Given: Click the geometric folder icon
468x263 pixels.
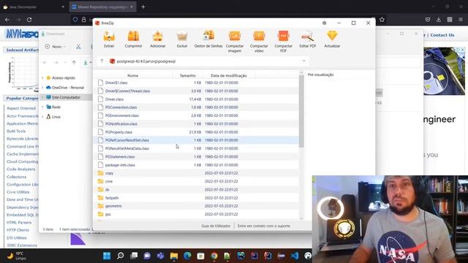Looking at the screenshot, I should click(x=101, y=206).
